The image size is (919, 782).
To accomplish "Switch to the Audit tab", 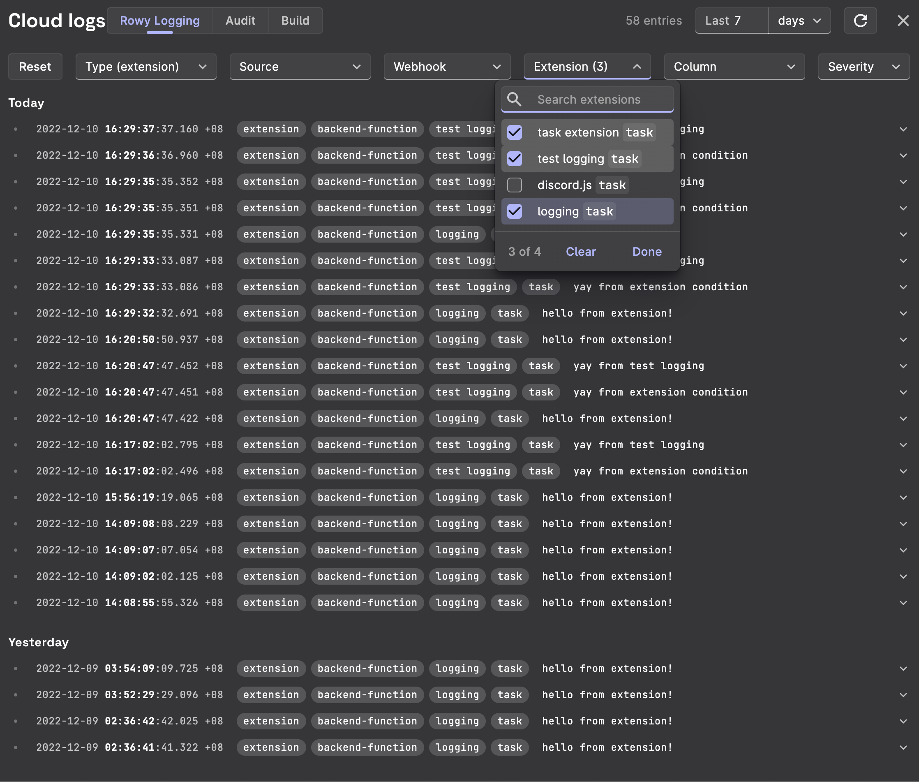I will pos(240,21).
